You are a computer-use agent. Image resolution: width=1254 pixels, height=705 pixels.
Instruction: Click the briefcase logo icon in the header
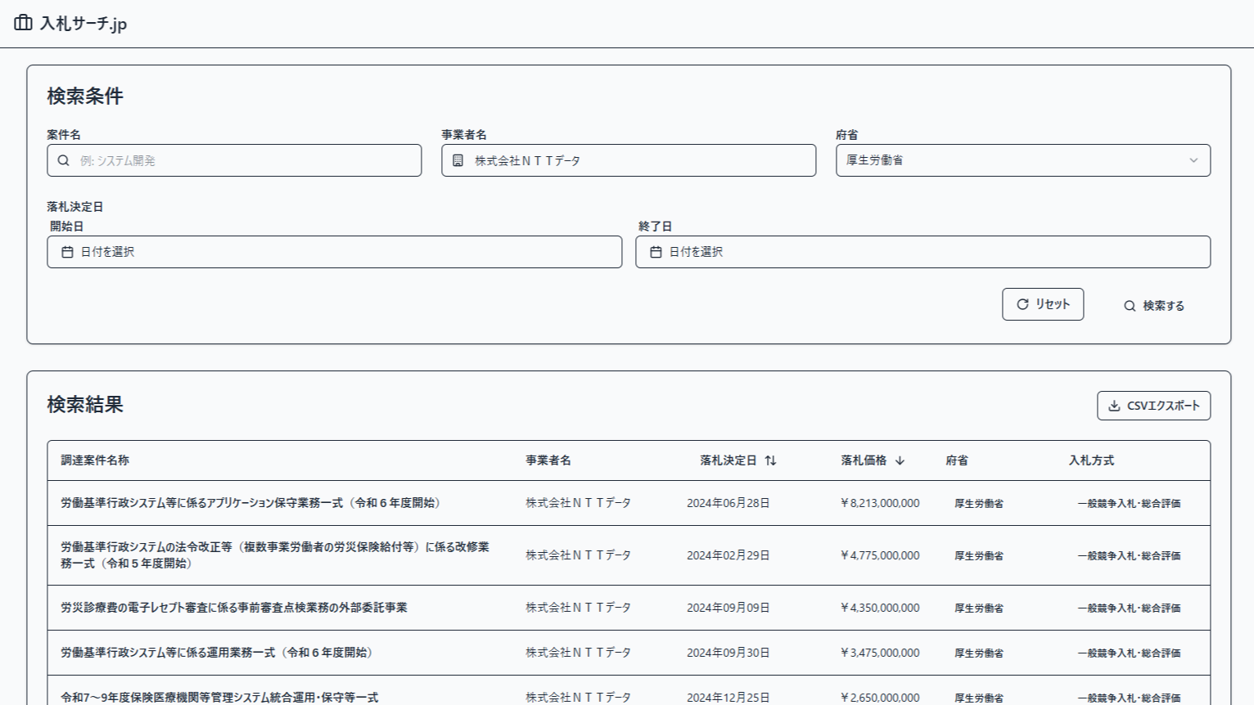(x=21, y=24)
